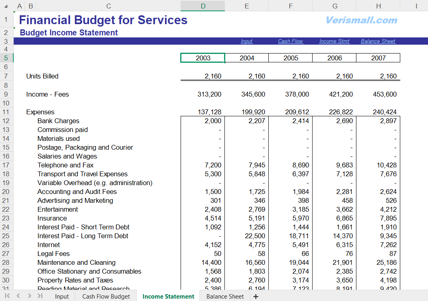Add a new sheet with plus button

pos(255,297)
